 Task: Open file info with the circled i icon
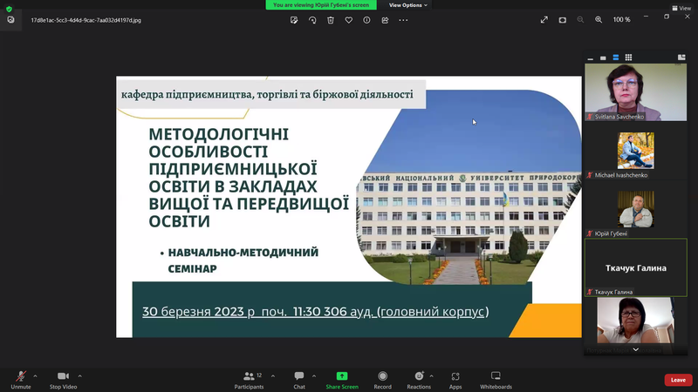click(x=366, y=20)
